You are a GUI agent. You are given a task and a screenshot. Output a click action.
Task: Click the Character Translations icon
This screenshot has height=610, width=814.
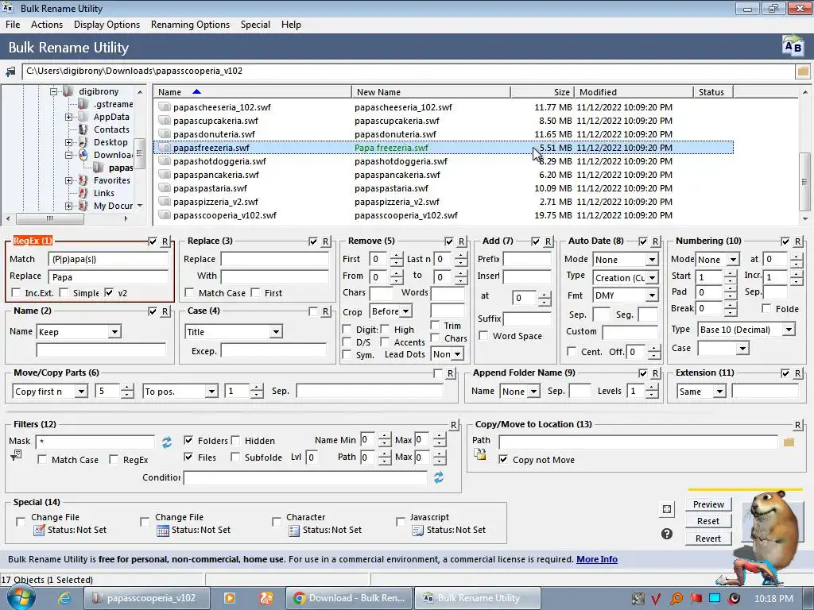[x=294, y=530]
